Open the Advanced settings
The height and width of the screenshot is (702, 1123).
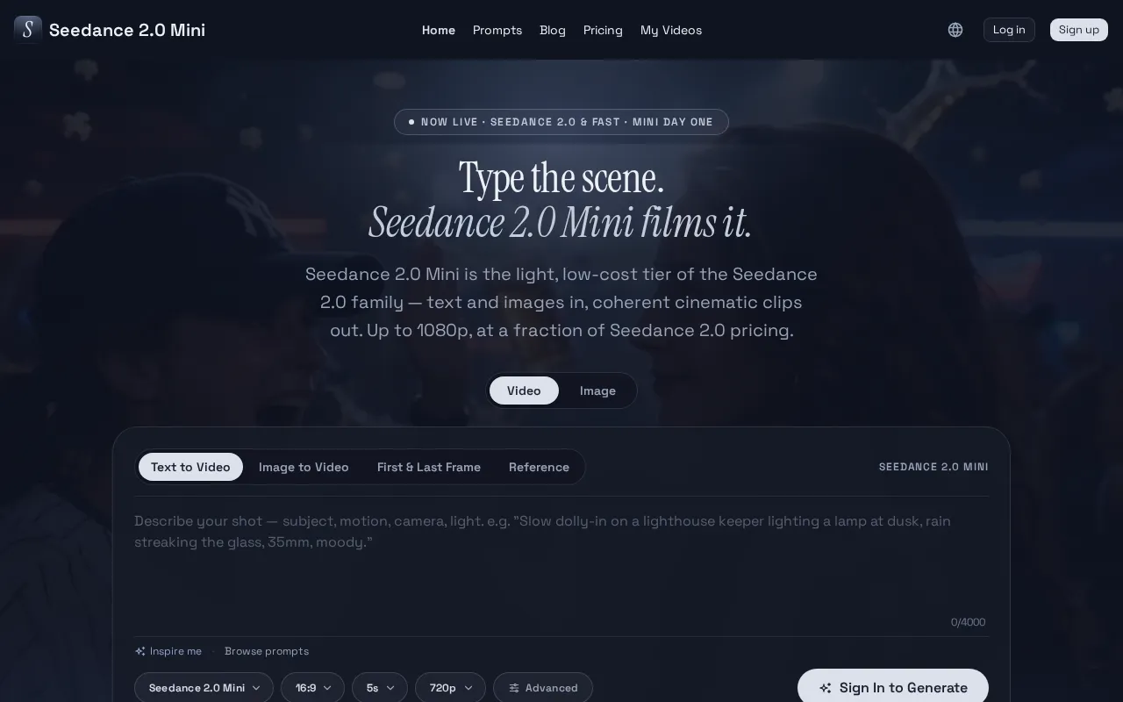click(543, 688)
